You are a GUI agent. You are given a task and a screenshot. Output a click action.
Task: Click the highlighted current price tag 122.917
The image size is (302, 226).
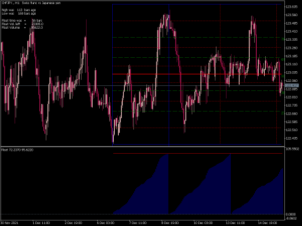tap(291, 85)
